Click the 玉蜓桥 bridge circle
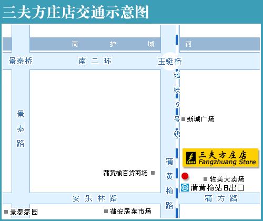The height and width of the screenshot is (221, 263). 170,61
